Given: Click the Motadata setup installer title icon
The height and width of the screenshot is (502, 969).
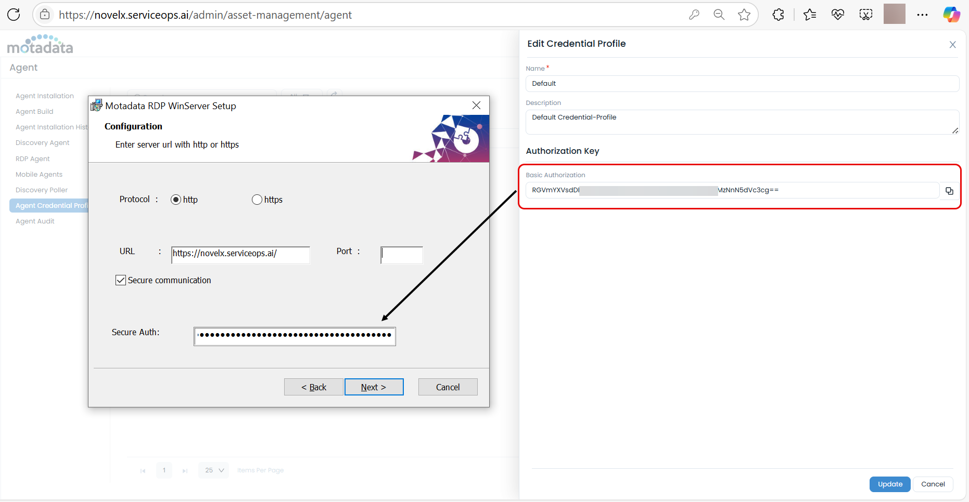Looking at the screenshot, I should (96, 105).
